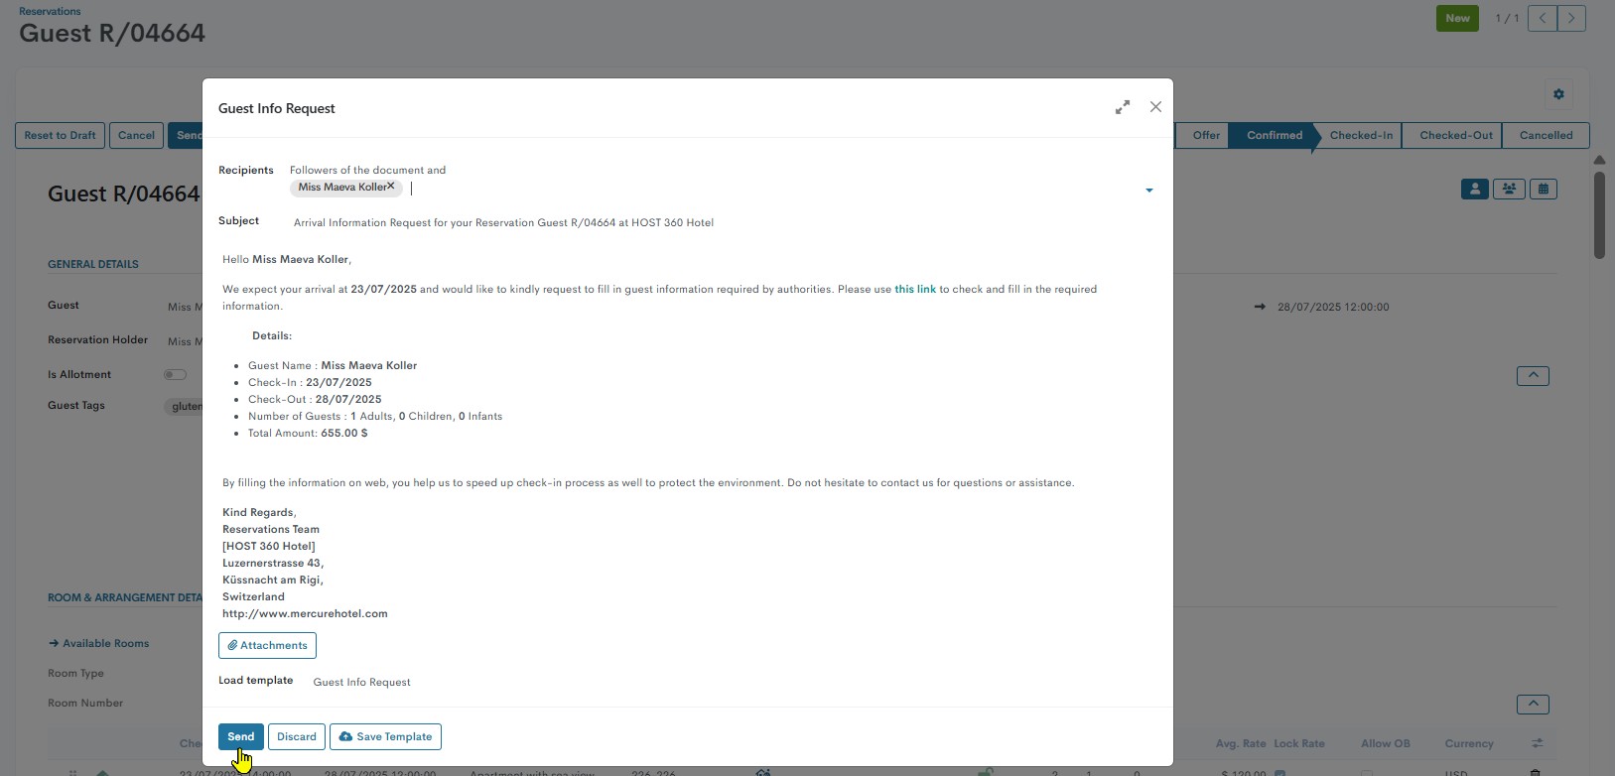The height and width of the screenshot is (776, 1615).
Task: Open the Available Rooms link
Action: [x=99, y=643]
